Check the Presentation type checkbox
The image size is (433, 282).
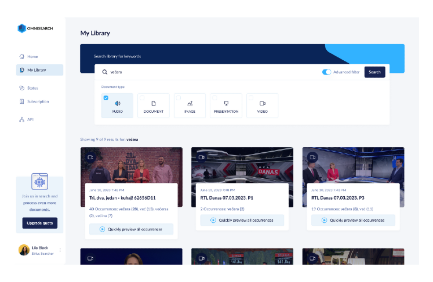[215, 98]
